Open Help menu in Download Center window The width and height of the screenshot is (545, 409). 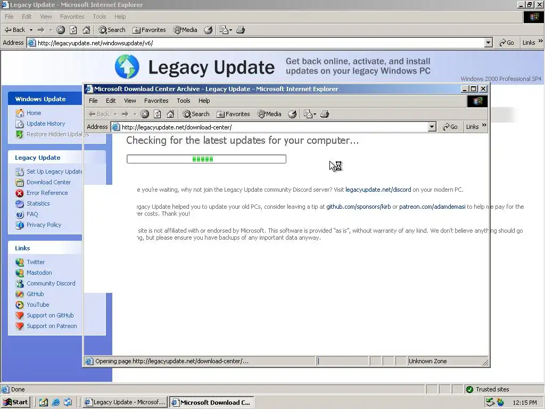[204, 101]
